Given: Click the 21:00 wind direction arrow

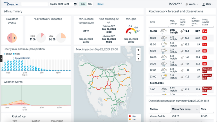Looking at the screenshot, I should (182, 64).
